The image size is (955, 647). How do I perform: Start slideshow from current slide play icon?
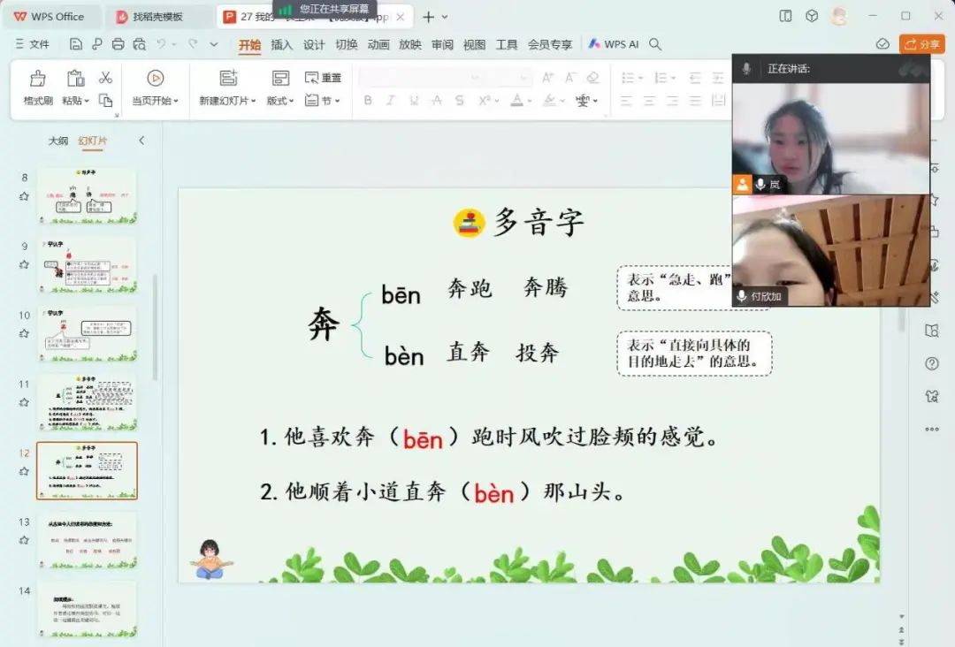(156, 79)
